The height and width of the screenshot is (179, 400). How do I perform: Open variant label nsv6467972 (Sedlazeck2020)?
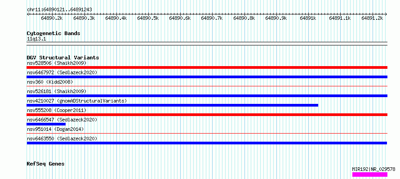click(62, 72)
